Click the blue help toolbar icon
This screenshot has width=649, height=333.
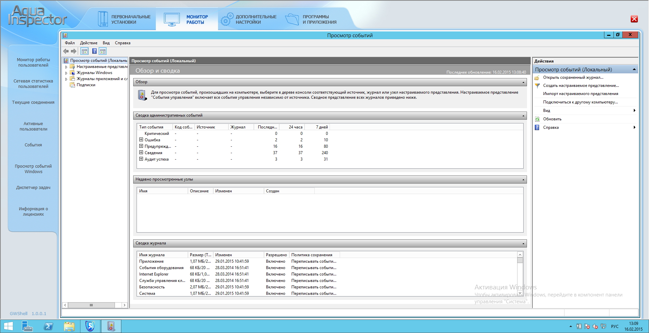pos(94,51)
